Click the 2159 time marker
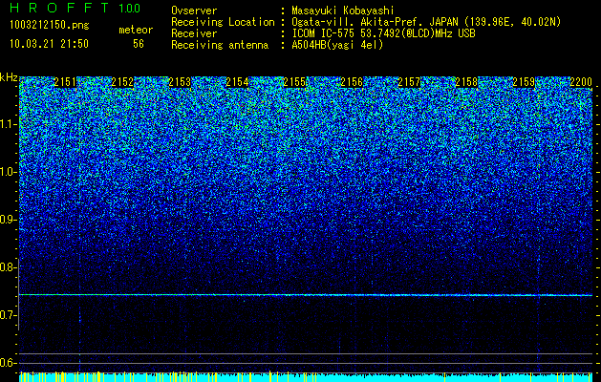Viewport: 601px width, 382px height. (524, 82)
